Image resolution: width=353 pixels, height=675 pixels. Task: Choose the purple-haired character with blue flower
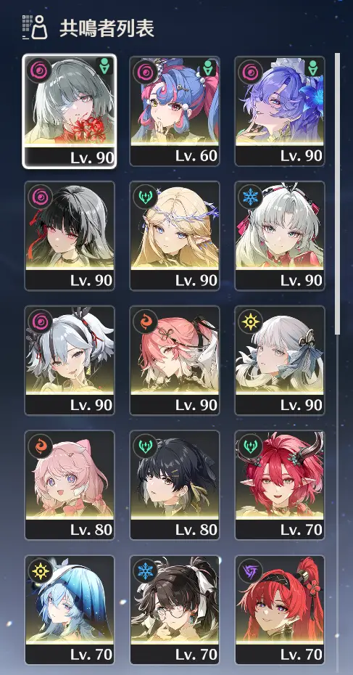point(280,111)
